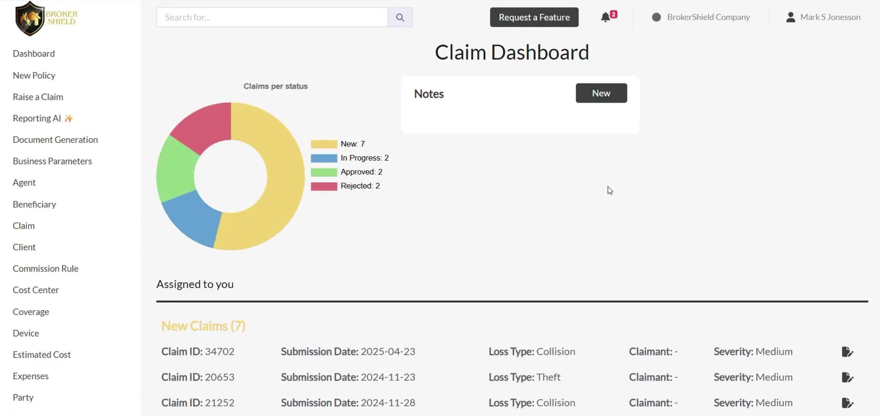Go to Agent section
The image size is (880, 416).
(x=24, y=182)
